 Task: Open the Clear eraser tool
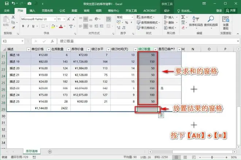(x=183, y=28)
